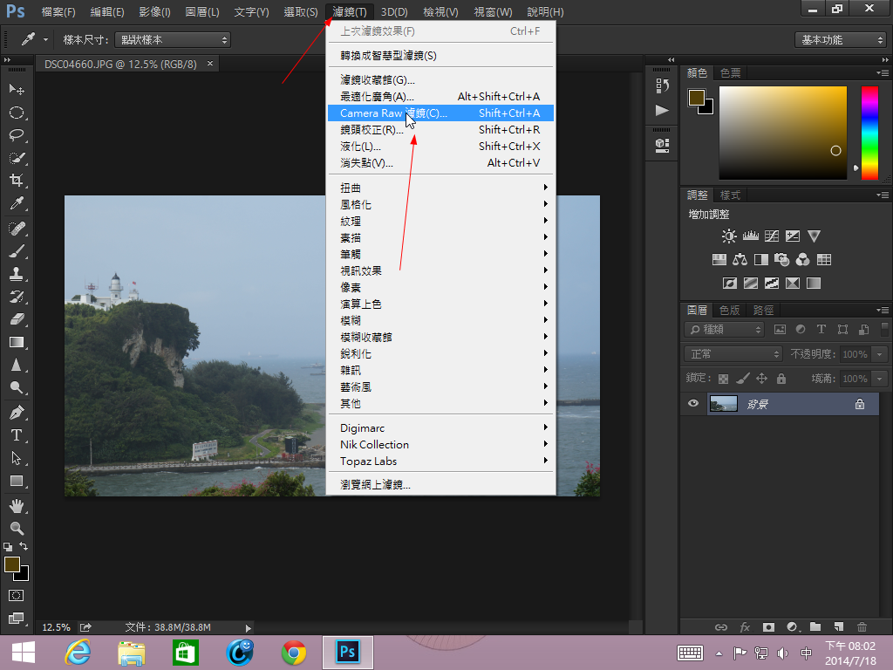
Task: Toggle layer filtering switch
Action: [884, 329]
